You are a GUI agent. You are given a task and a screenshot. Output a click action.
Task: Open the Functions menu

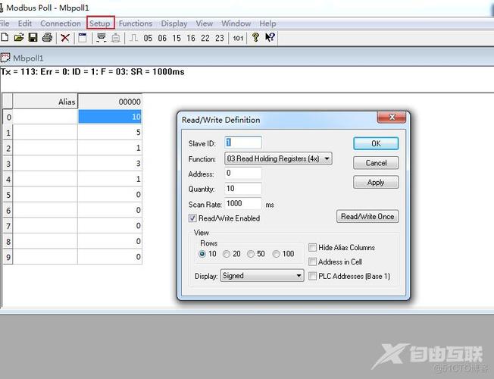click(x=136, y=23)
